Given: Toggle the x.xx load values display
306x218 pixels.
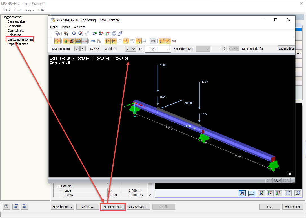Looking at the screenshot, I should pyautogui.click(x=161, y=41).
